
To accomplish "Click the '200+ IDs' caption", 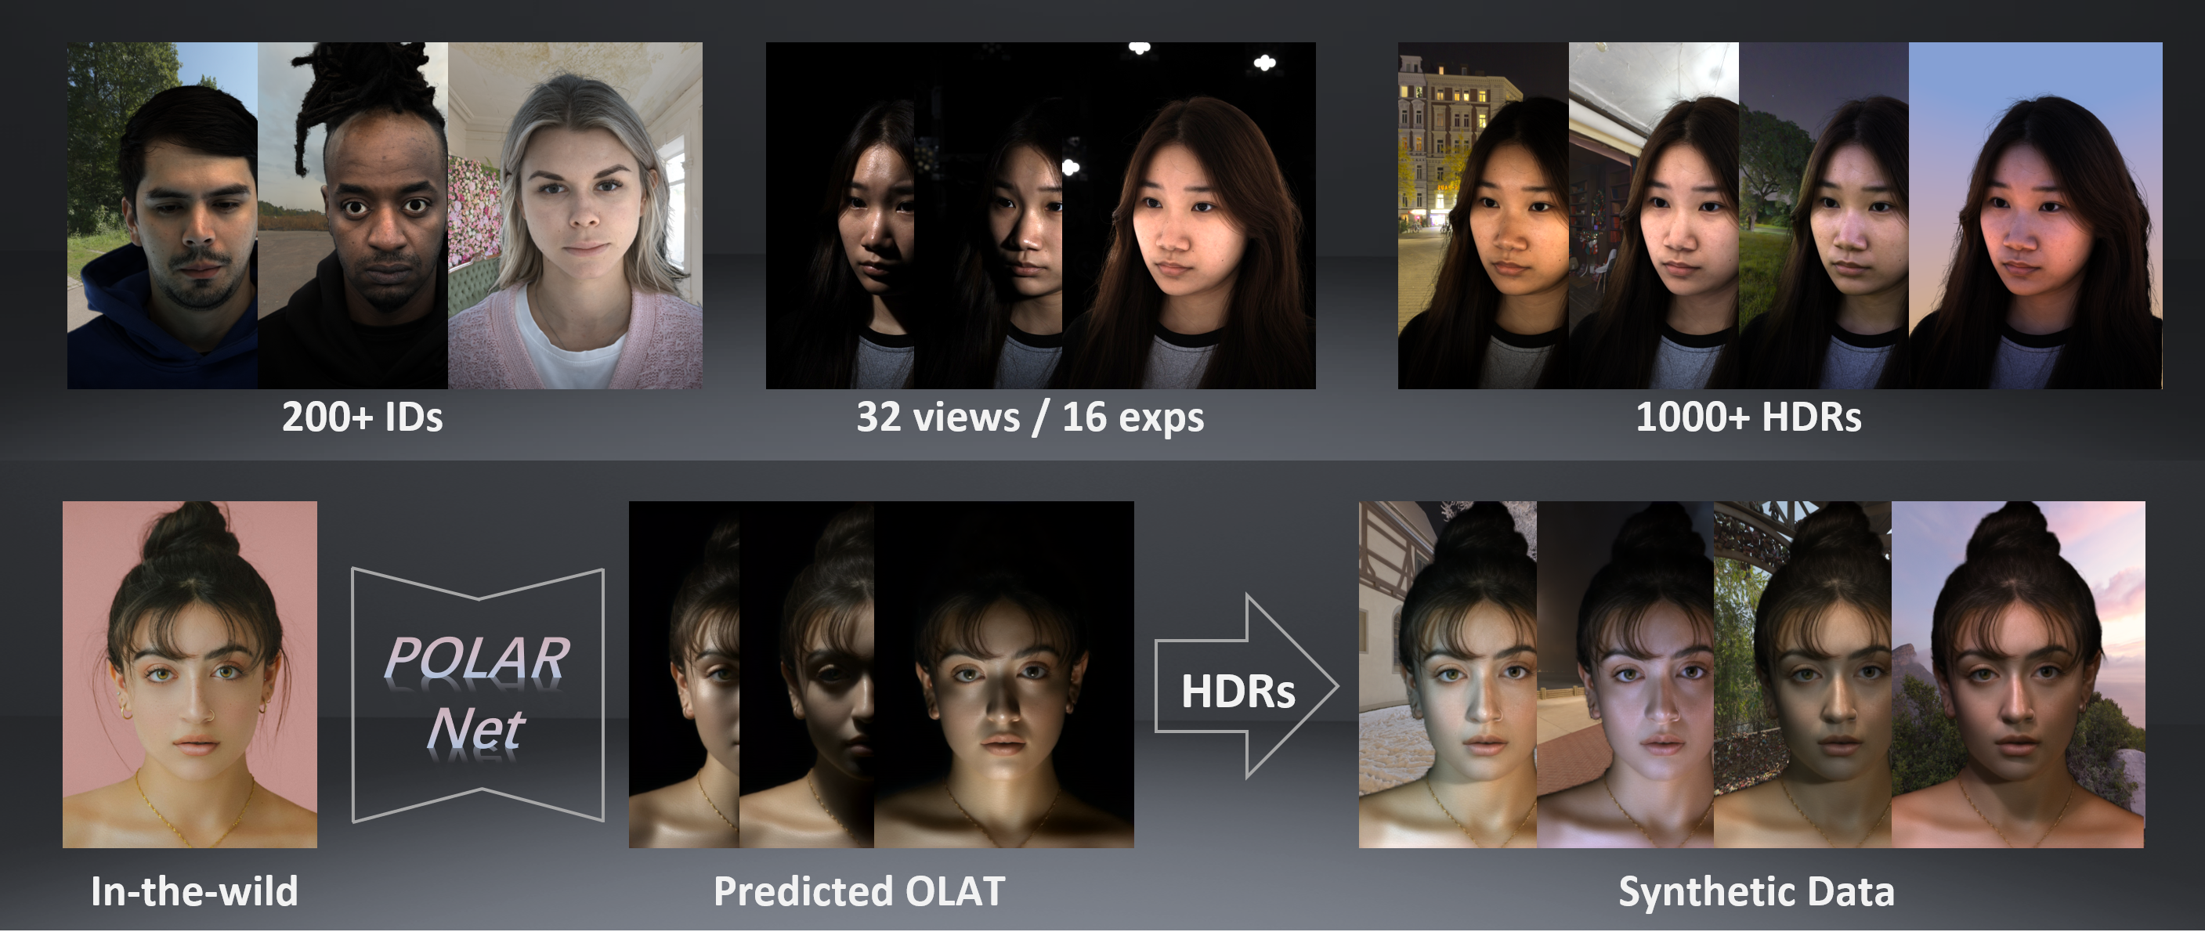I will (362, 417).
